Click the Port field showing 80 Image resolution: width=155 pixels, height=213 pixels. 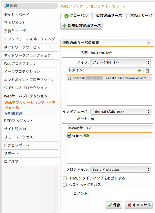pos(121,119)
